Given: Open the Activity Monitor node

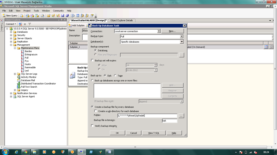Looking at the screenshot, I should 29,77.
